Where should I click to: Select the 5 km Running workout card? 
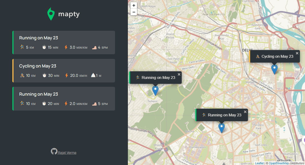64,43
